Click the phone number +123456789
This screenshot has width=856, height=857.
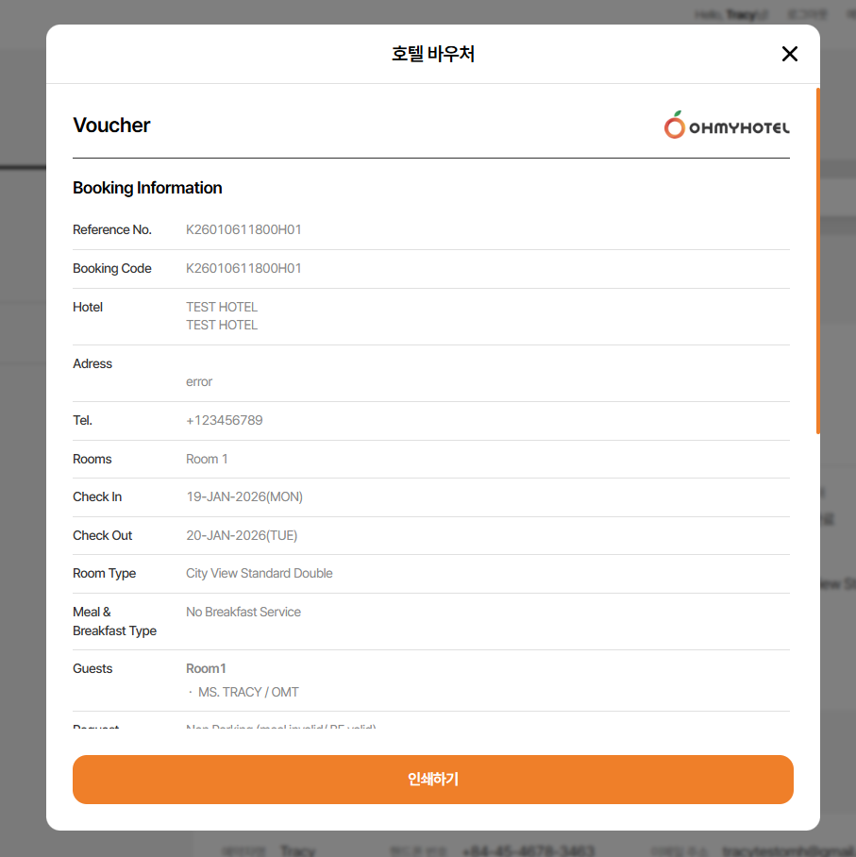(x=224, y=420)
